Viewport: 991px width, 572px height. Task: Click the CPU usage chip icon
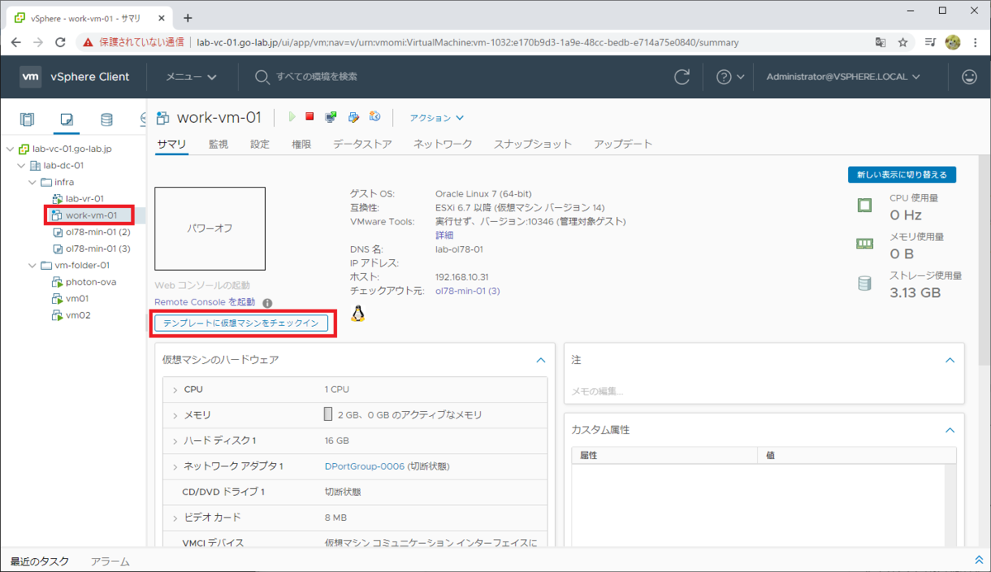[x=865, y=206]
